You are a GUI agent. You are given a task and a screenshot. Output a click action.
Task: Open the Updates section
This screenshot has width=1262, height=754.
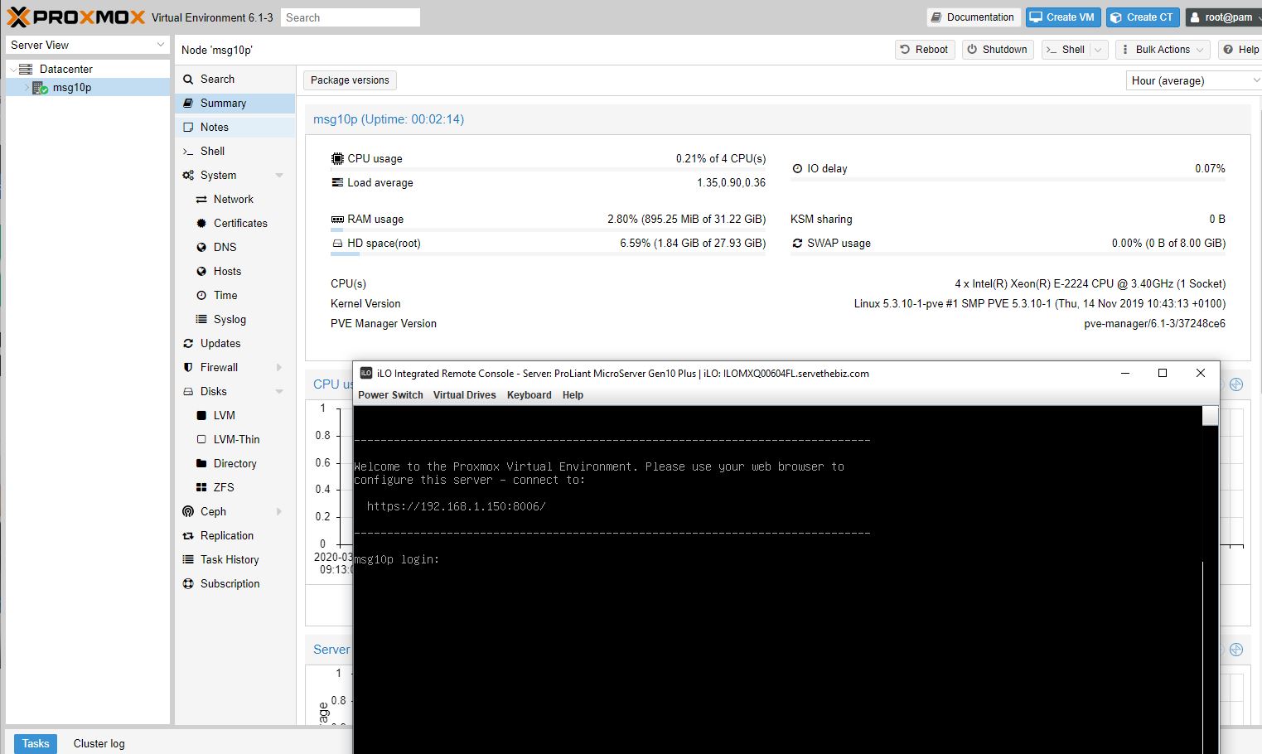220,343
